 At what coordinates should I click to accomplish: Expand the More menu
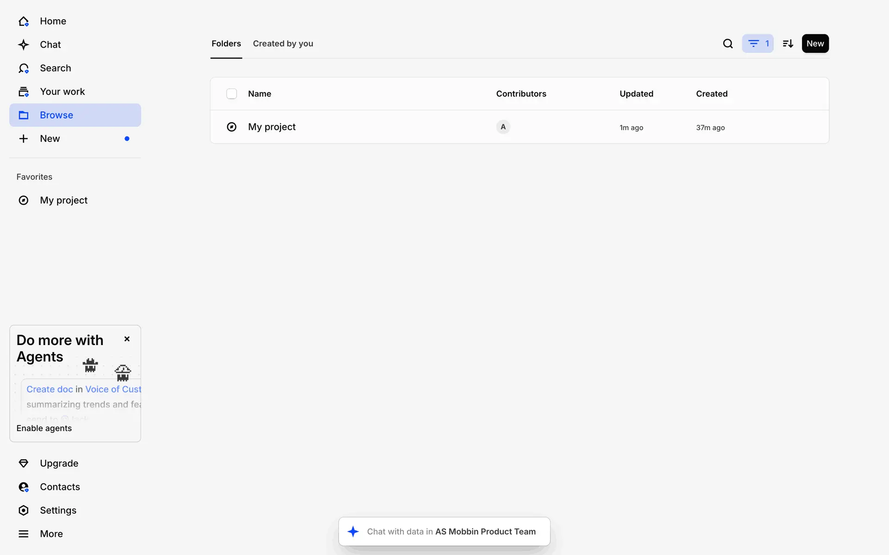[x=51, y=534]
